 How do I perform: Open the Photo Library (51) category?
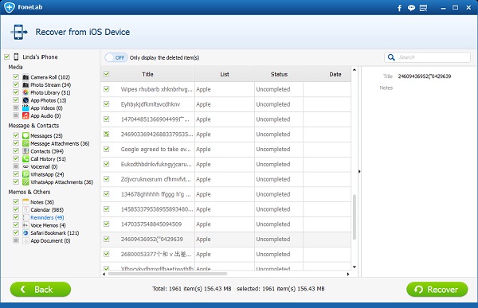[x=50, y=92]
